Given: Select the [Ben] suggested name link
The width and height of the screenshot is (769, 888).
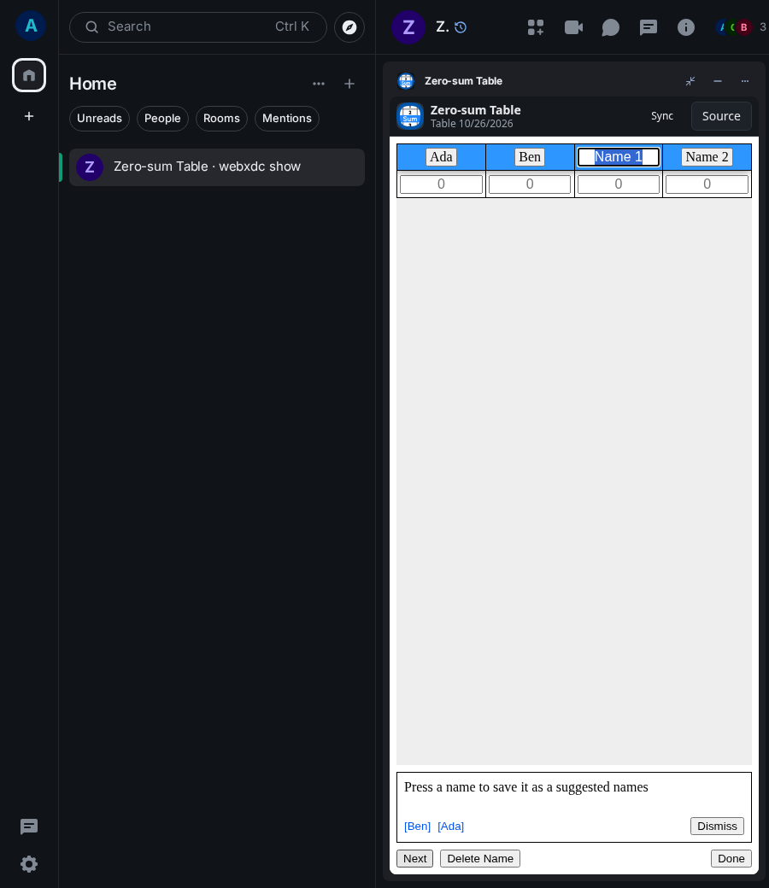Looking at the screenshot, I should click(417, 827).
